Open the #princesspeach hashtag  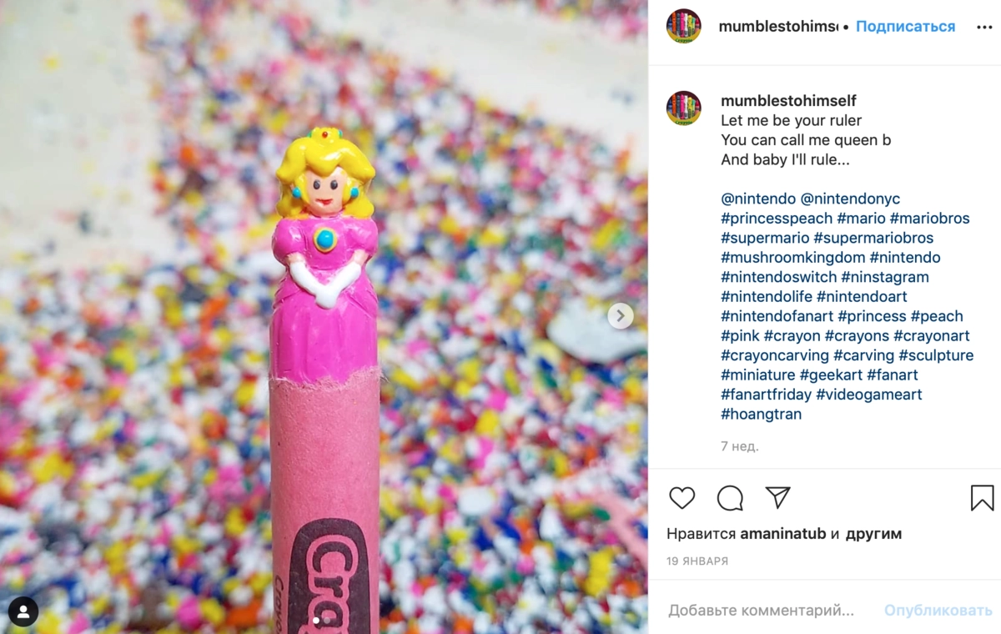777,219
